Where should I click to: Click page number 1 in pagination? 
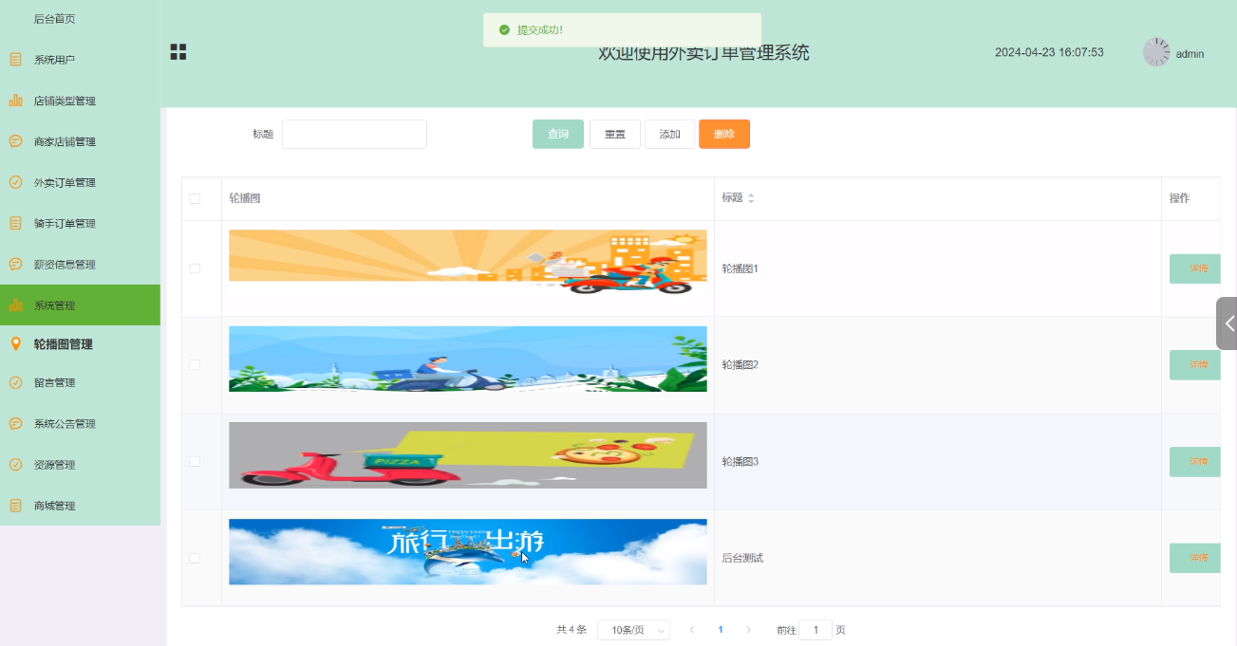point(721,630)
